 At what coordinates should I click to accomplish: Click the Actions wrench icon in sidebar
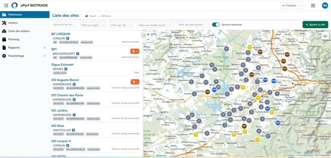point(4,23)
